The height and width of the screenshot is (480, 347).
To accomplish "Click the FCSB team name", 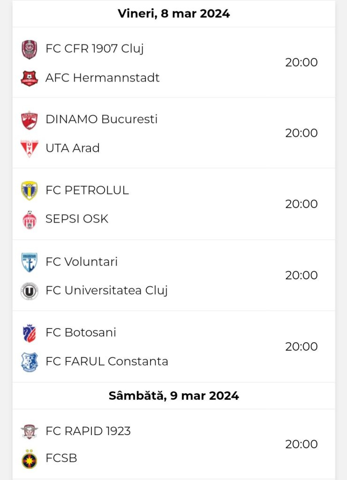I will 61,458.
